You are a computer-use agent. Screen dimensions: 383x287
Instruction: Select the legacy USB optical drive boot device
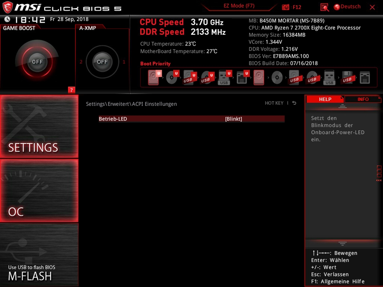312,78
